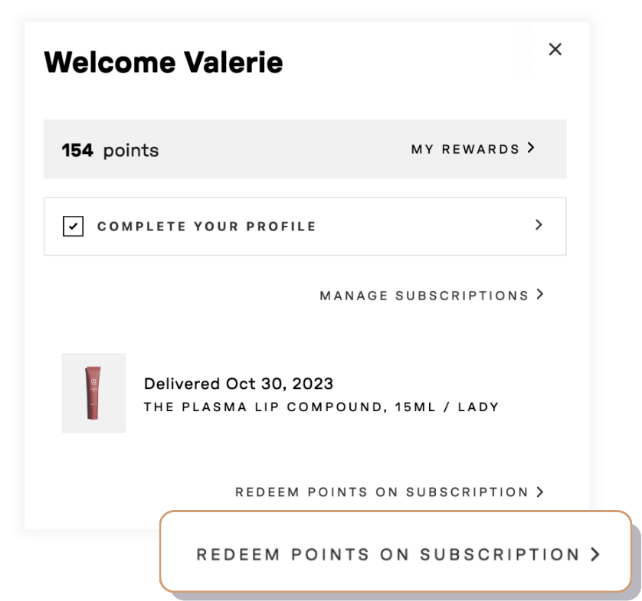Viewport: 642px width, 601px height.
Task: Select the Complete Your Profile label
Action: [x=206, y=227]
